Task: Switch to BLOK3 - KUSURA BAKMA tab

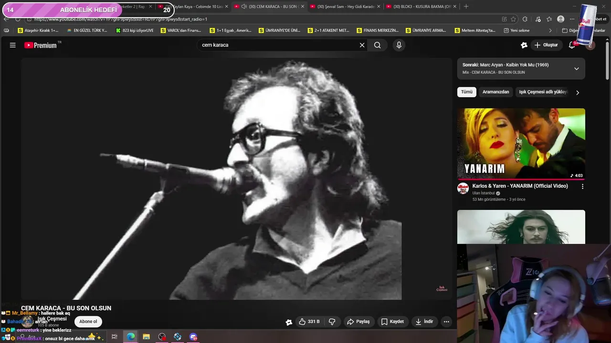Action: pyautogui.click(x=421, y=7)
